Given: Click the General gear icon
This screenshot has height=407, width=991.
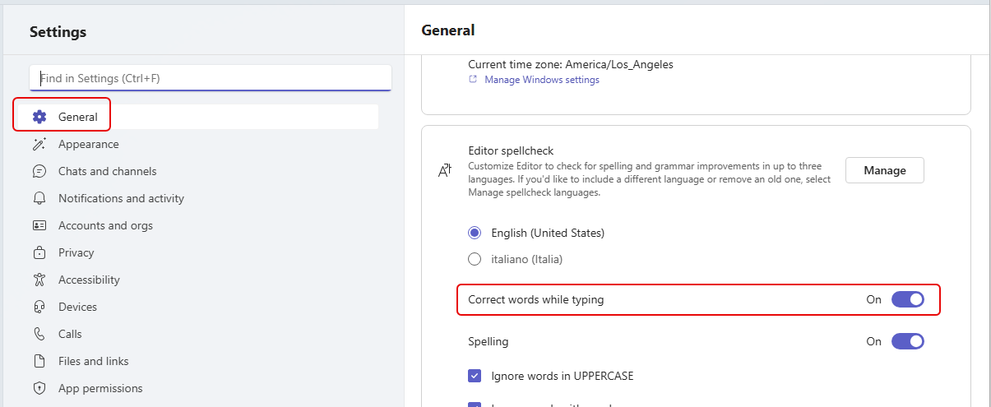Looking at the screenshot, I should click(x=39, y=117).
